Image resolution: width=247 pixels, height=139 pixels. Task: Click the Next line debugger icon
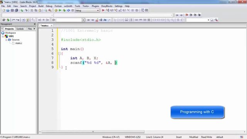(x=112, y=10)
